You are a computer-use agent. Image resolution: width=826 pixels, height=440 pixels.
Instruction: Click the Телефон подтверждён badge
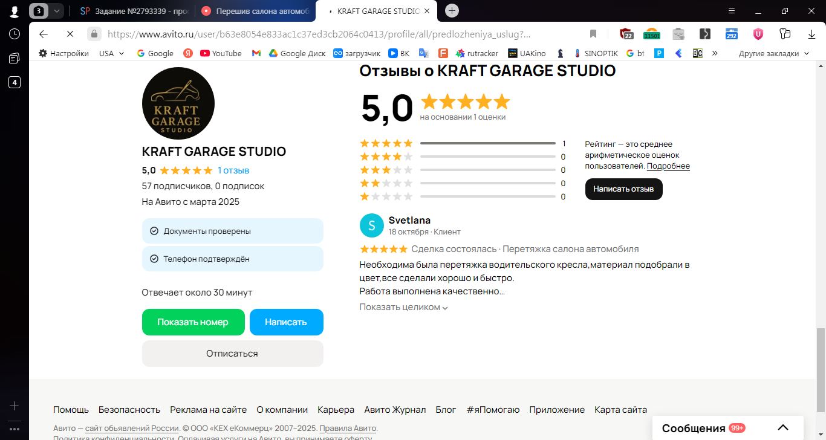click(233, 259)
